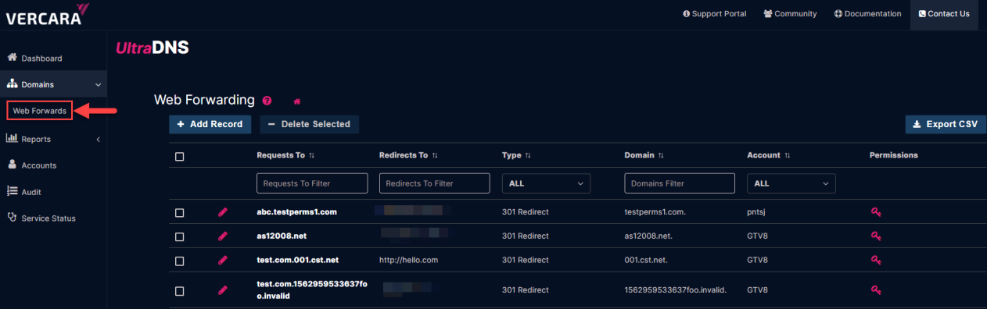Click the http://hello.com redirect cell
The height and width of the screenshot is (309, 987).
click(x=409, y=260)
